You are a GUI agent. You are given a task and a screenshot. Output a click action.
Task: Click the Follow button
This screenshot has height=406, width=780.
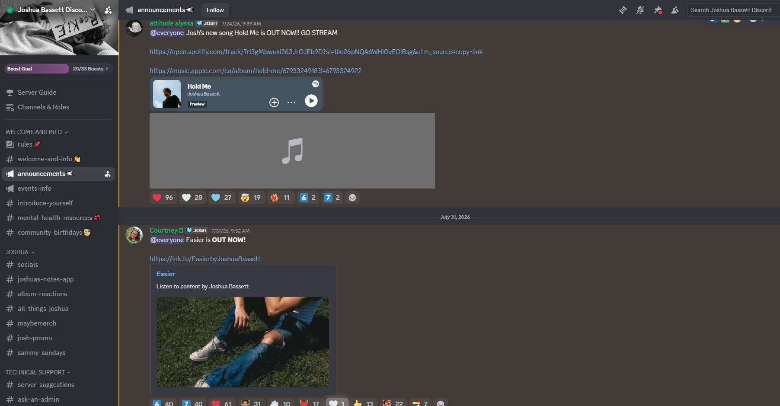pos(215,10)
